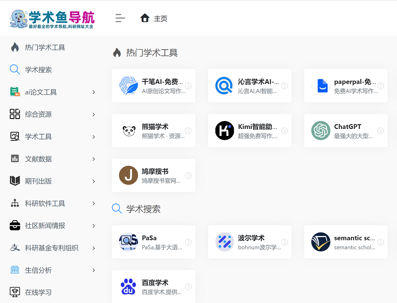Open the 千笔AI-免费 card title
This screenshot has width=397, height=303.
click(x=162, y=82)
